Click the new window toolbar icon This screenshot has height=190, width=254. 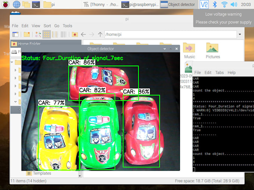coord(16,34)
